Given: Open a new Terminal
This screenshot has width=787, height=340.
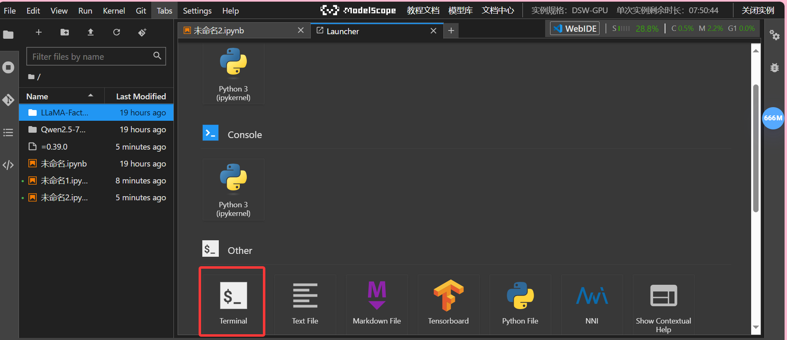Looking at the screenshot, I should tap(233, 304).
